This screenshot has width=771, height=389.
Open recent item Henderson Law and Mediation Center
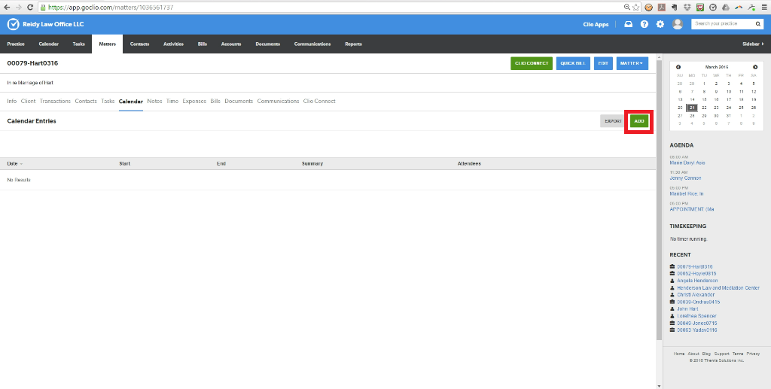tap(718, 288)
